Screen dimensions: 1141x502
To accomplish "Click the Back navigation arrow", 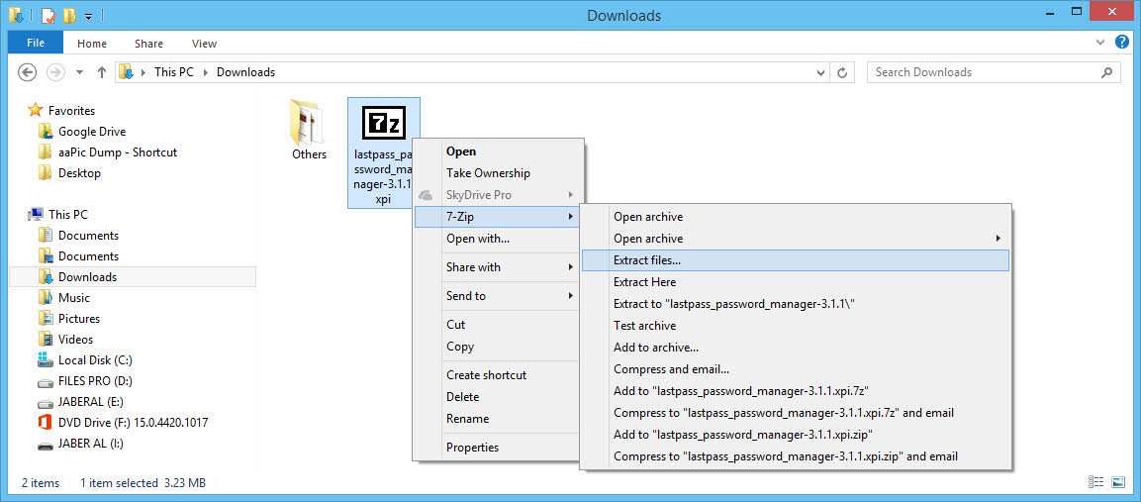I will [x=27, y=72].
